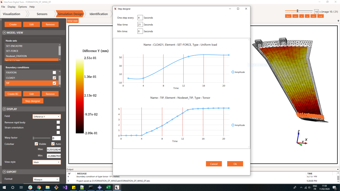This screenshot has width=340, height=191.
Task: Open Sticky Notes from the taskbar
Action: tap(73, 188)
